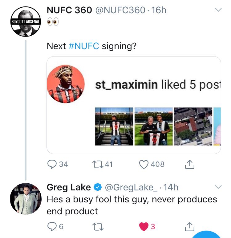The image size is (231, 238).
Task: Open options chevron on NUFC 360 tweet
Action: point(218,10)
